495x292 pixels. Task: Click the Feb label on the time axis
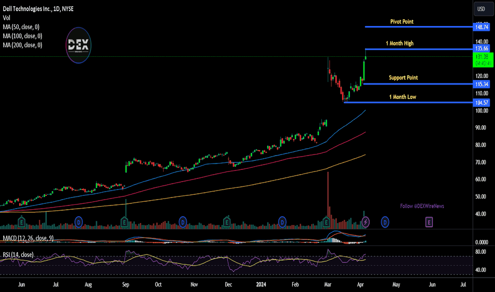[x=295, y=285]
